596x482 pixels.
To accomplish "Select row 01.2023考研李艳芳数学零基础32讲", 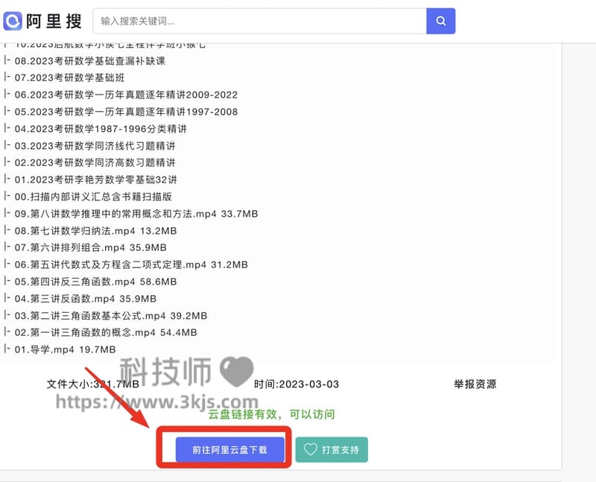I will tap(96, 180).
